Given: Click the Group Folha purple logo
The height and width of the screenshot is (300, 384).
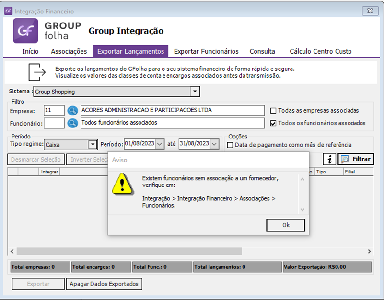Looking at the screenshot, I should click(x=25, y=31).
